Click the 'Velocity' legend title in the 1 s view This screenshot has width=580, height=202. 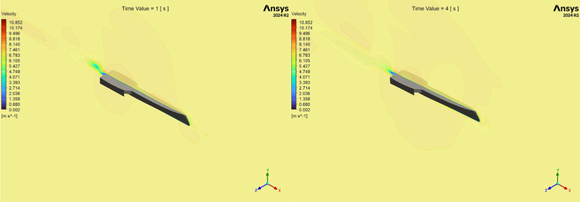(9, 14)
